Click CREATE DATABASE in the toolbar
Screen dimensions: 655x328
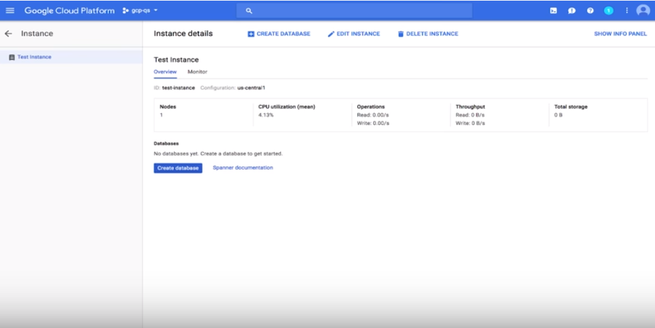coord(279,34)
